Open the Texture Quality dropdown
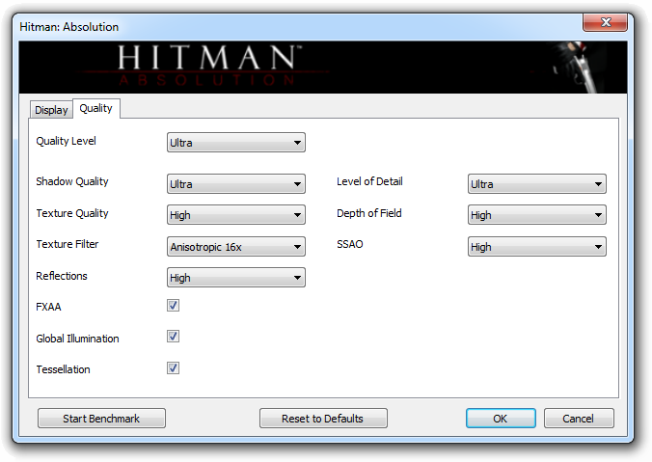 coord(235,215)
